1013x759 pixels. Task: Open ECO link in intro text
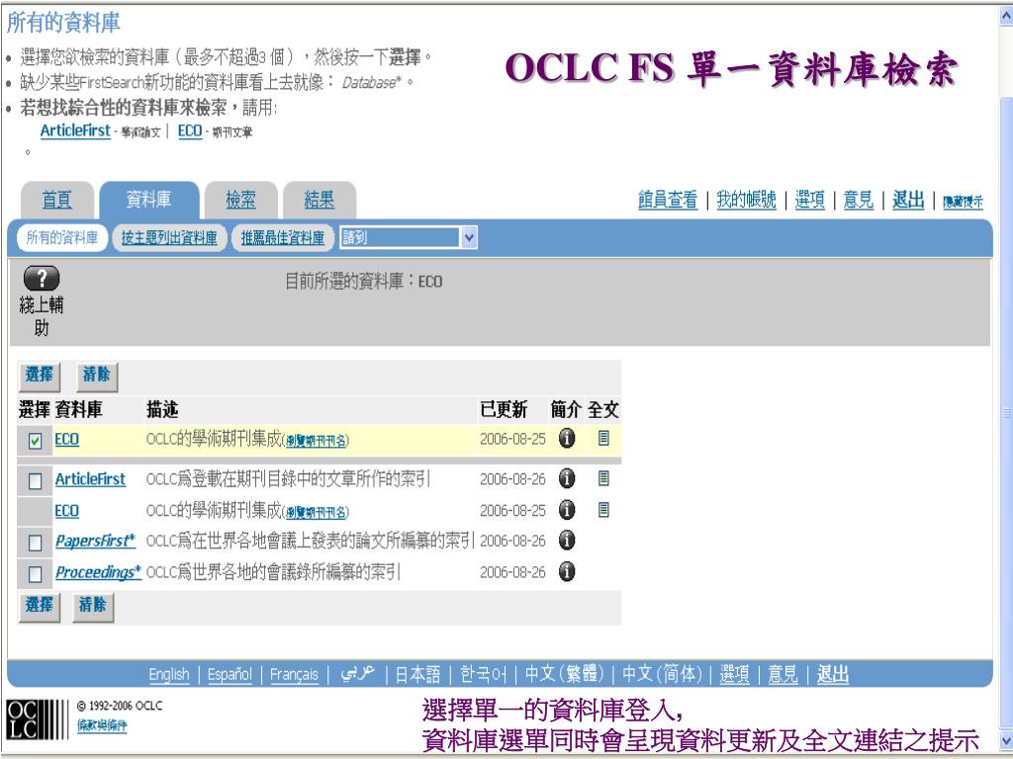point(190,130)
